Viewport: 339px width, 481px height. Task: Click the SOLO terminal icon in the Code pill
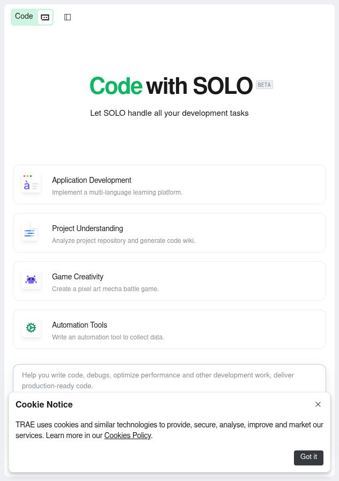point(45,17)
